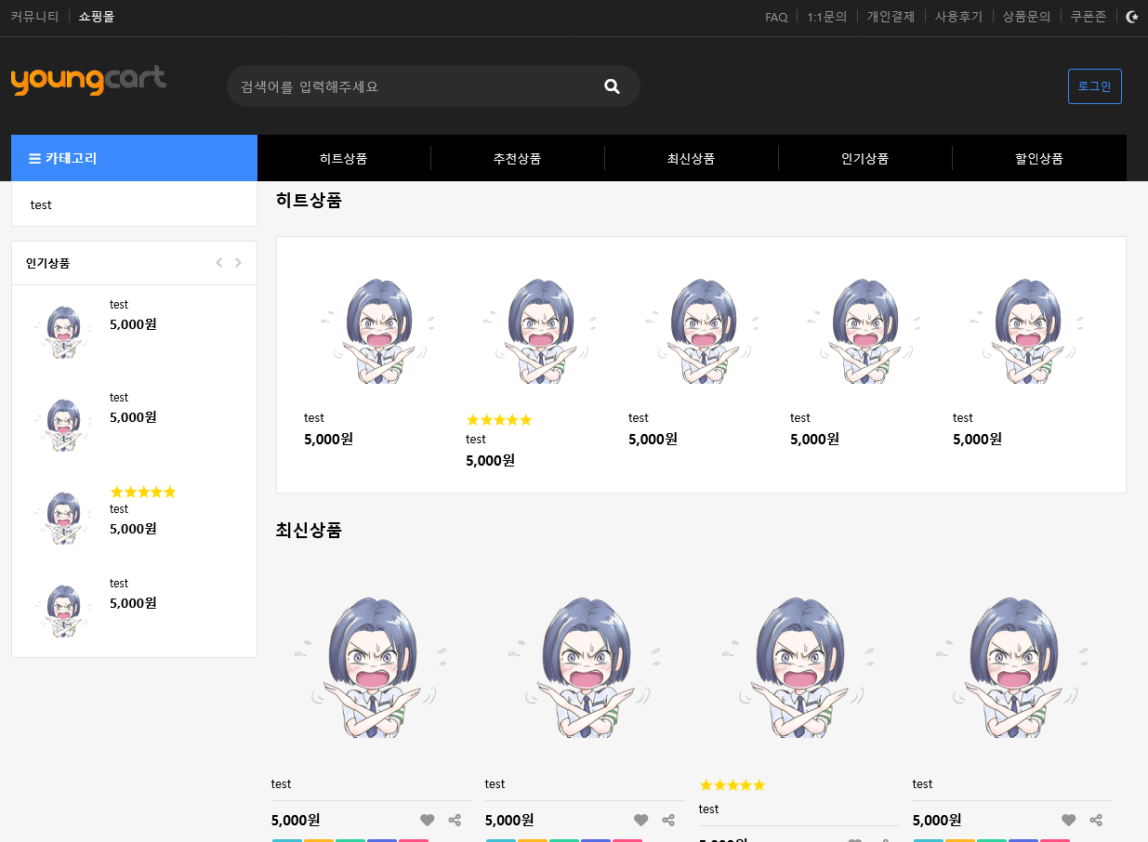Image resolution: width=1148 pixels, height=842 pixels.
Task: Open the first product thumbnail in 인기상품 sidebar
Action: click(63, 332)
